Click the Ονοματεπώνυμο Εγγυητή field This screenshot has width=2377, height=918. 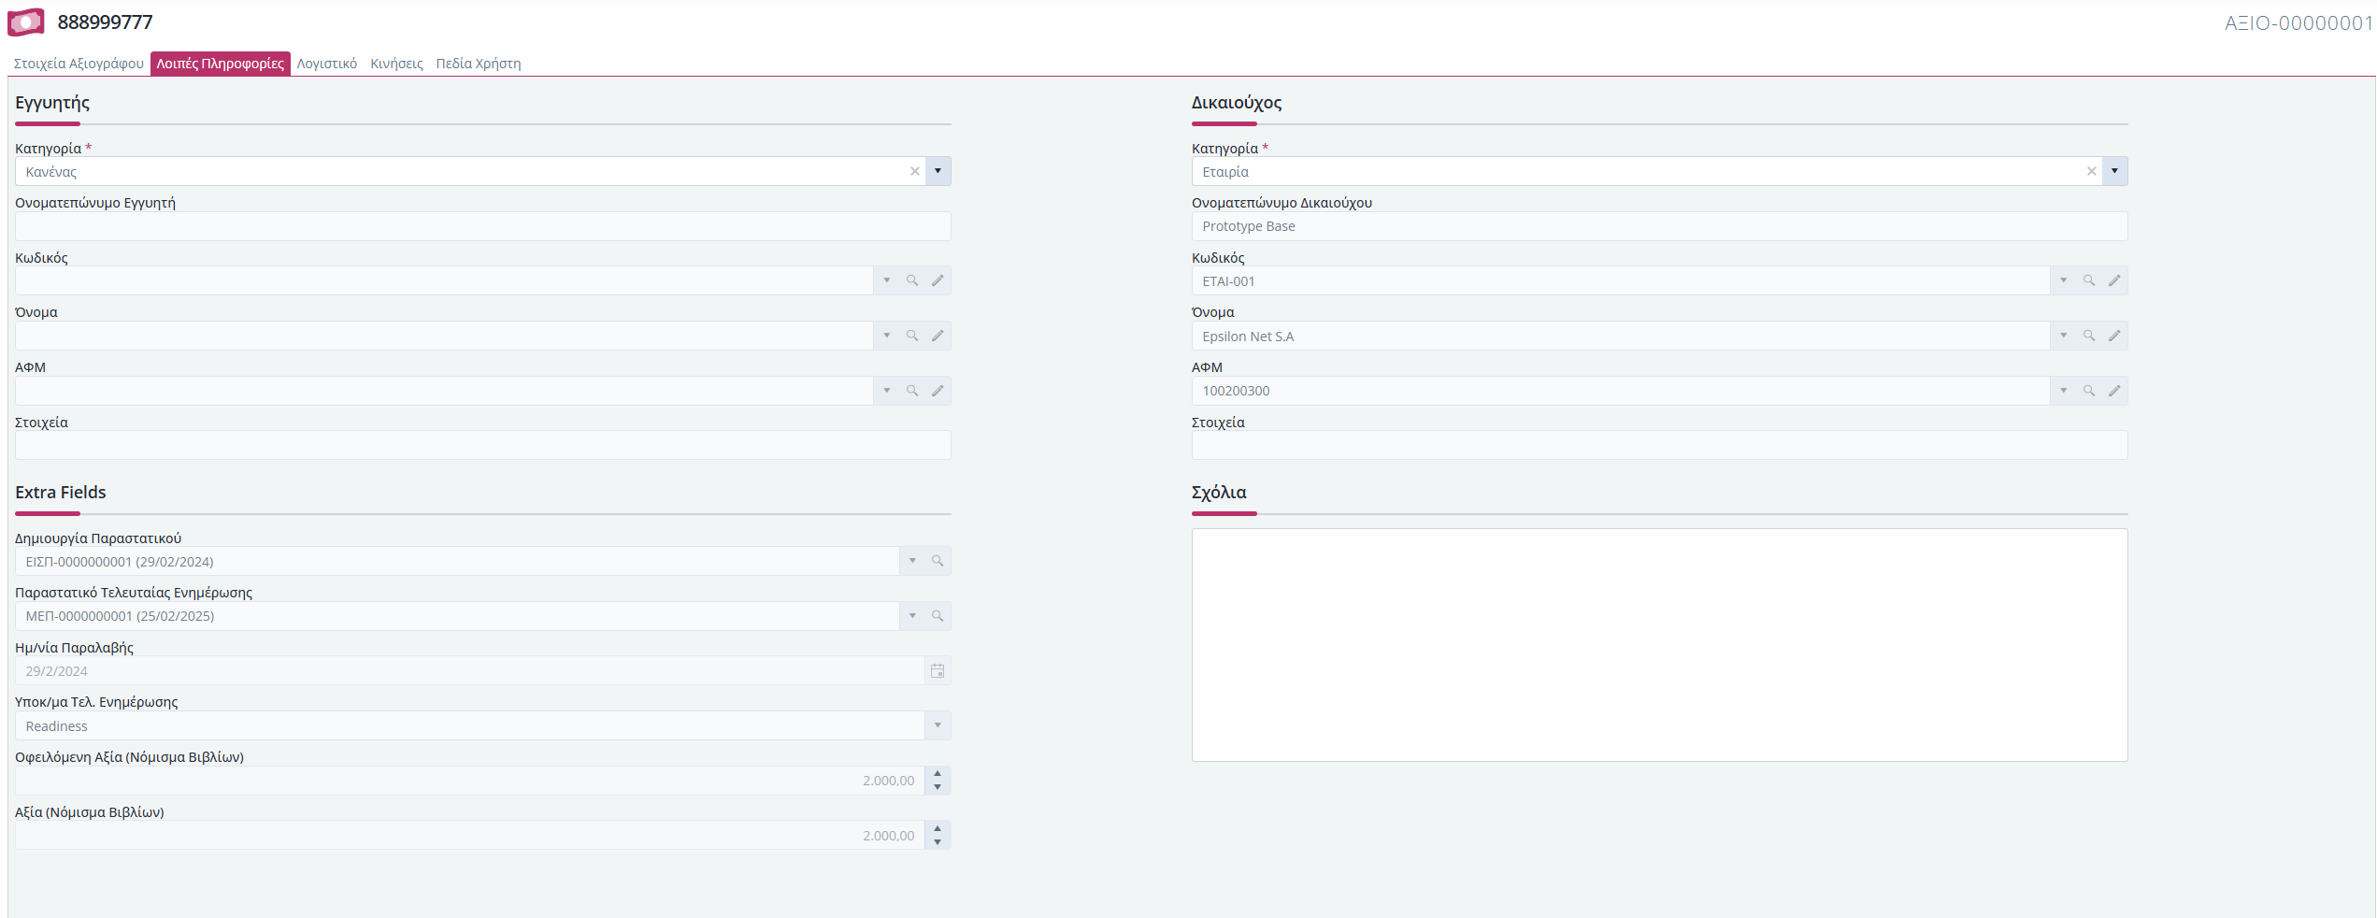(482, 226)
